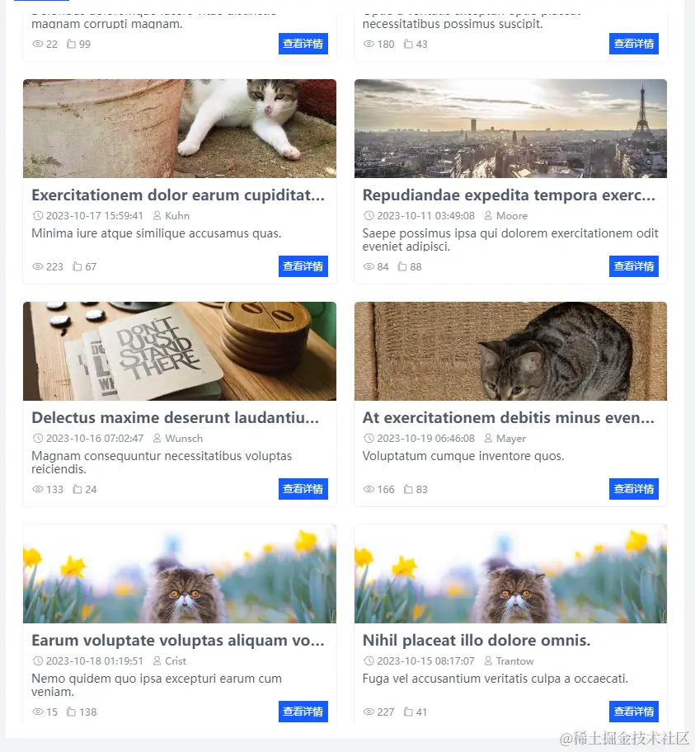Click 查看详情 on the Delectus maxime card

(303, 489)
